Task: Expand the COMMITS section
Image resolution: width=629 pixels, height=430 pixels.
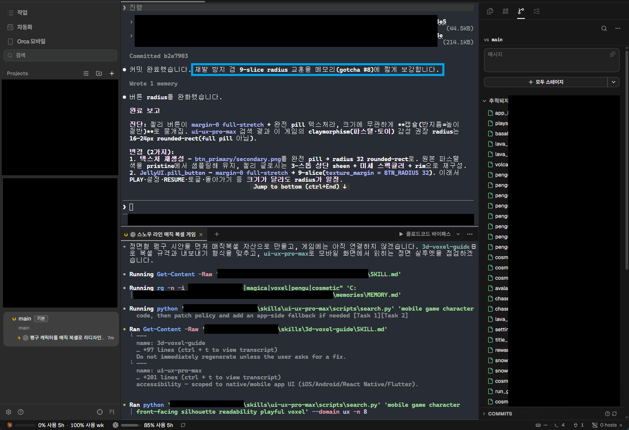Action: pyautogui.click(x=484, y=414)
